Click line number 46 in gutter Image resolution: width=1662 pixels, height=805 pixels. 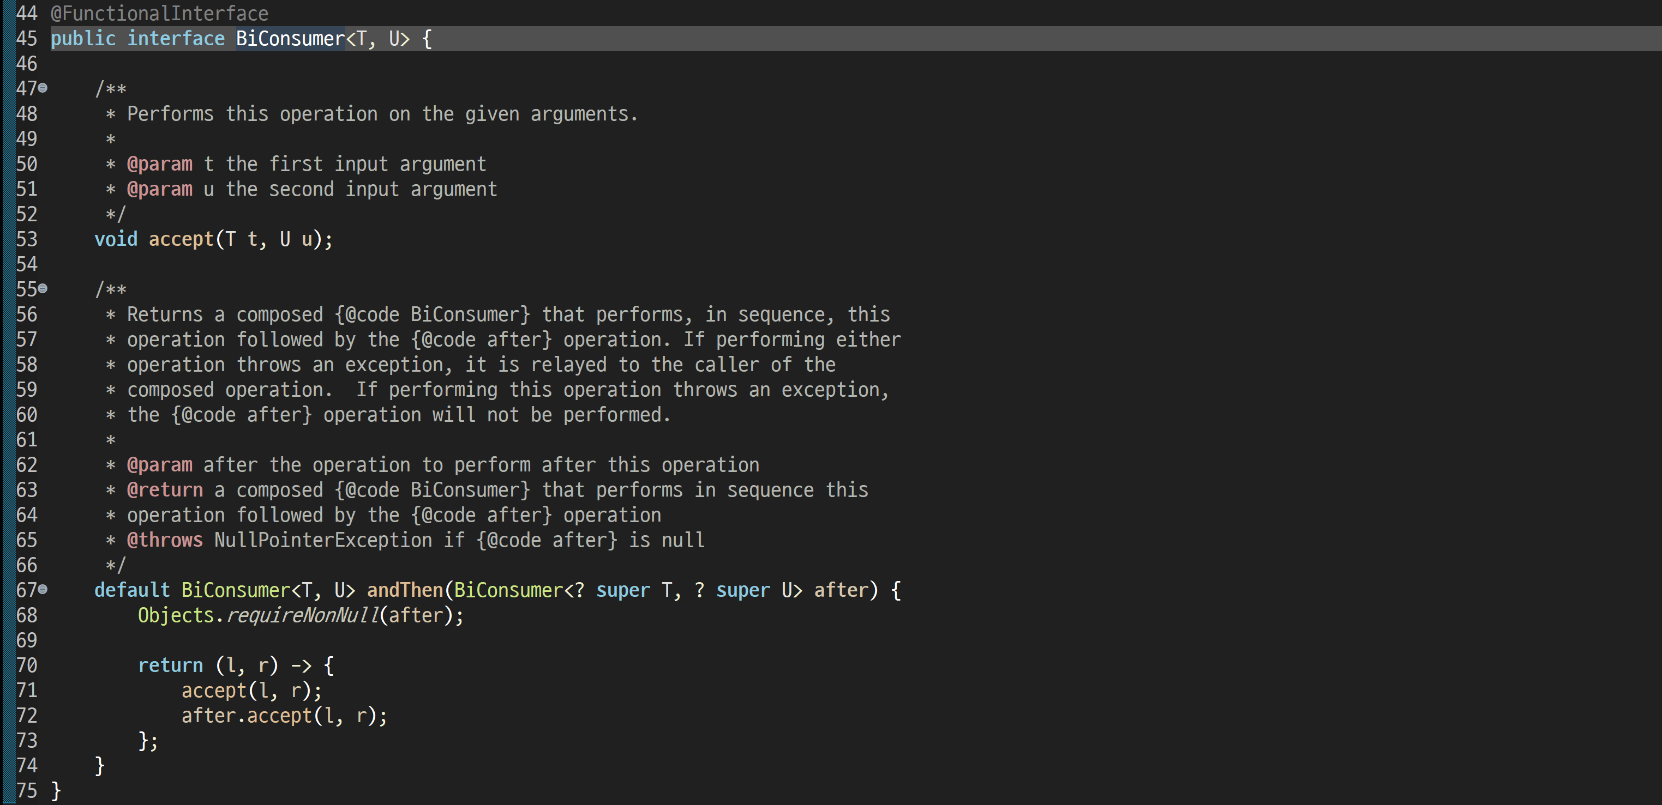[x=27, y=64]
